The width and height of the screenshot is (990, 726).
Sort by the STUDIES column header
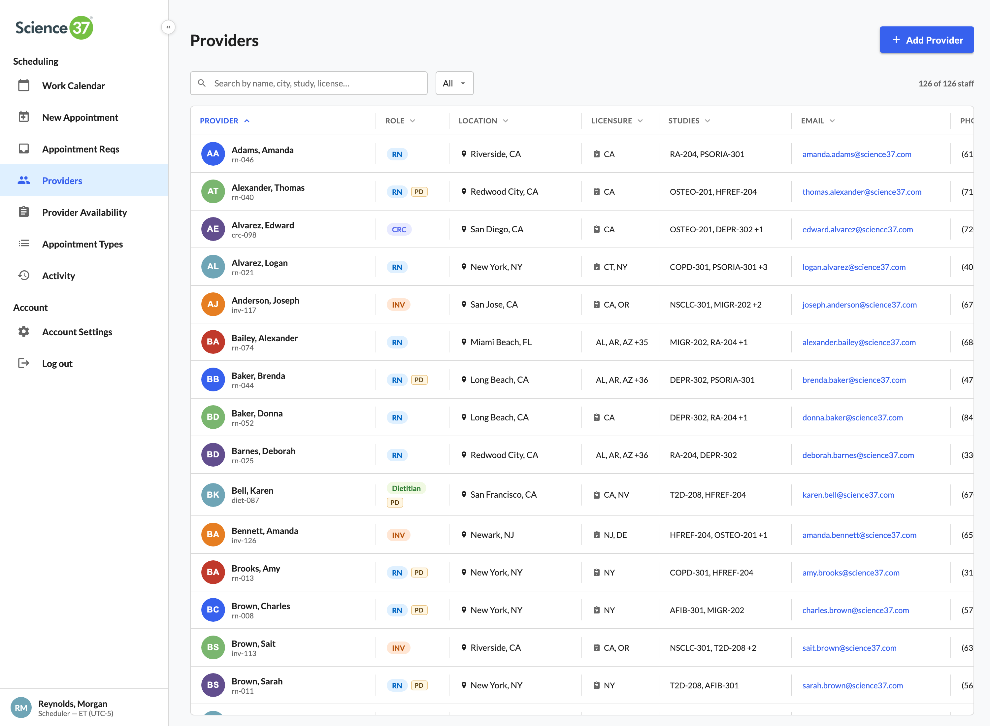pyautogui.click(x=689, y=120)
